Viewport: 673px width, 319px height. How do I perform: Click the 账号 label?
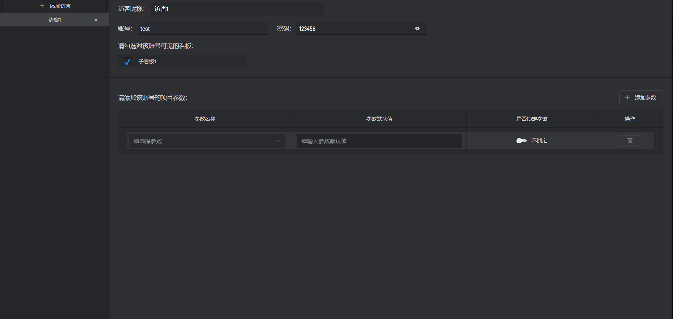pyautogui.click(x=125, y=29)
